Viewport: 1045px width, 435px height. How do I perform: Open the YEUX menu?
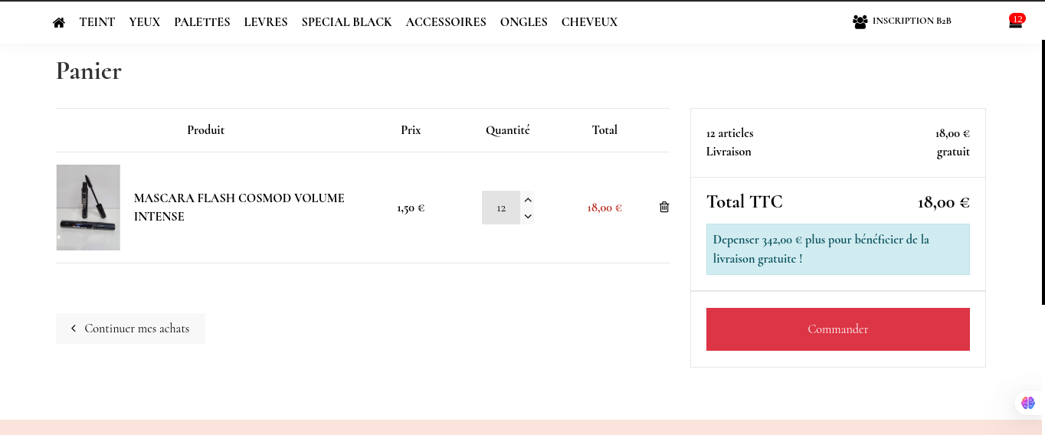coord(145,22)
